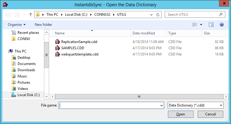Change view with the view icon
Screen dimensions: 231x124
[x=194, y=25]
